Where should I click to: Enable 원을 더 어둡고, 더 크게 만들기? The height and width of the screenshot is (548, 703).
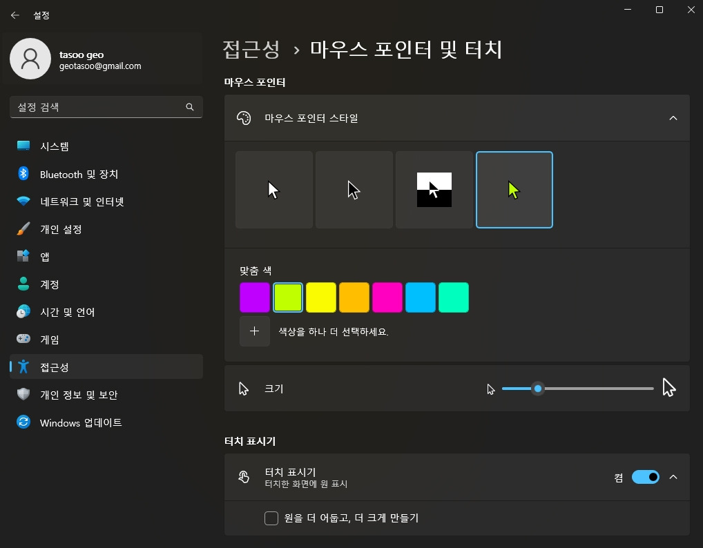point(271,518)
